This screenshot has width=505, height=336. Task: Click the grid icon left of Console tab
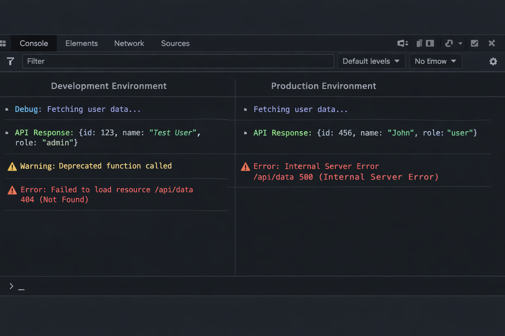(3, 43)
